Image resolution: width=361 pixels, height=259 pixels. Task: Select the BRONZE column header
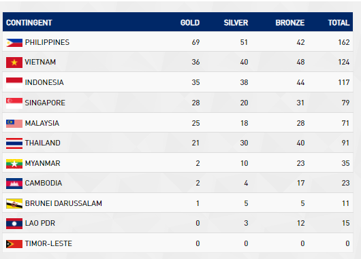click(290, 22)
